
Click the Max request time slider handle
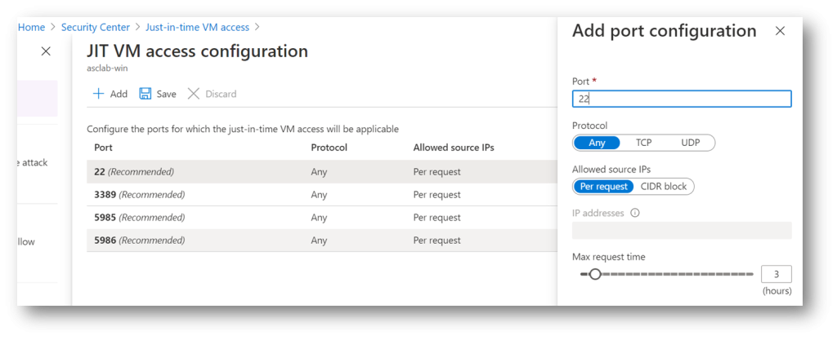click(595, 274)
